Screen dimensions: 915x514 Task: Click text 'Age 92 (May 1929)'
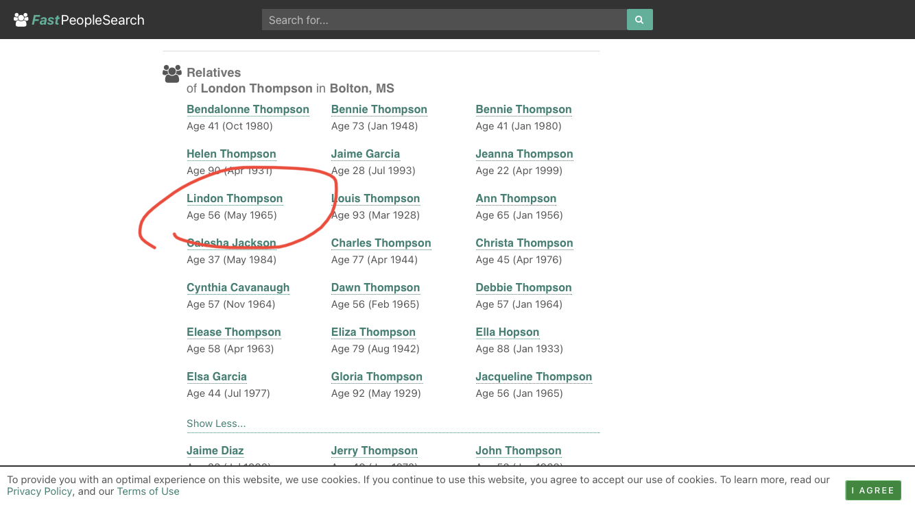tap(376, 393)
